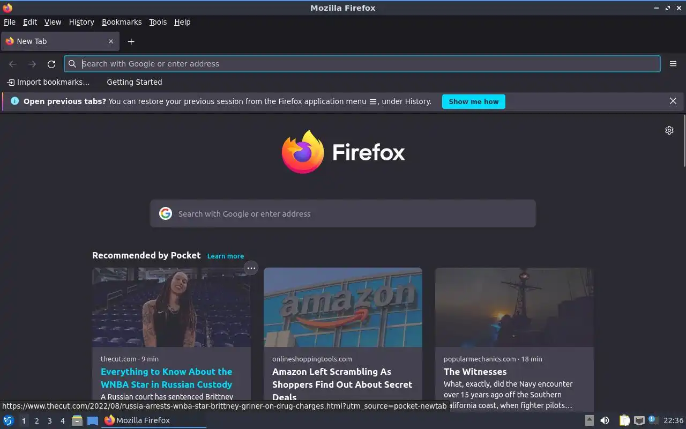Click the Google logo in page search box
686x429 pixels.
166,213
